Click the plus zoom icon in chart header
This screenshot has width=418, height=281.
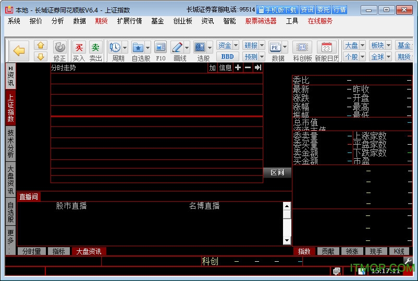[238, 68]
